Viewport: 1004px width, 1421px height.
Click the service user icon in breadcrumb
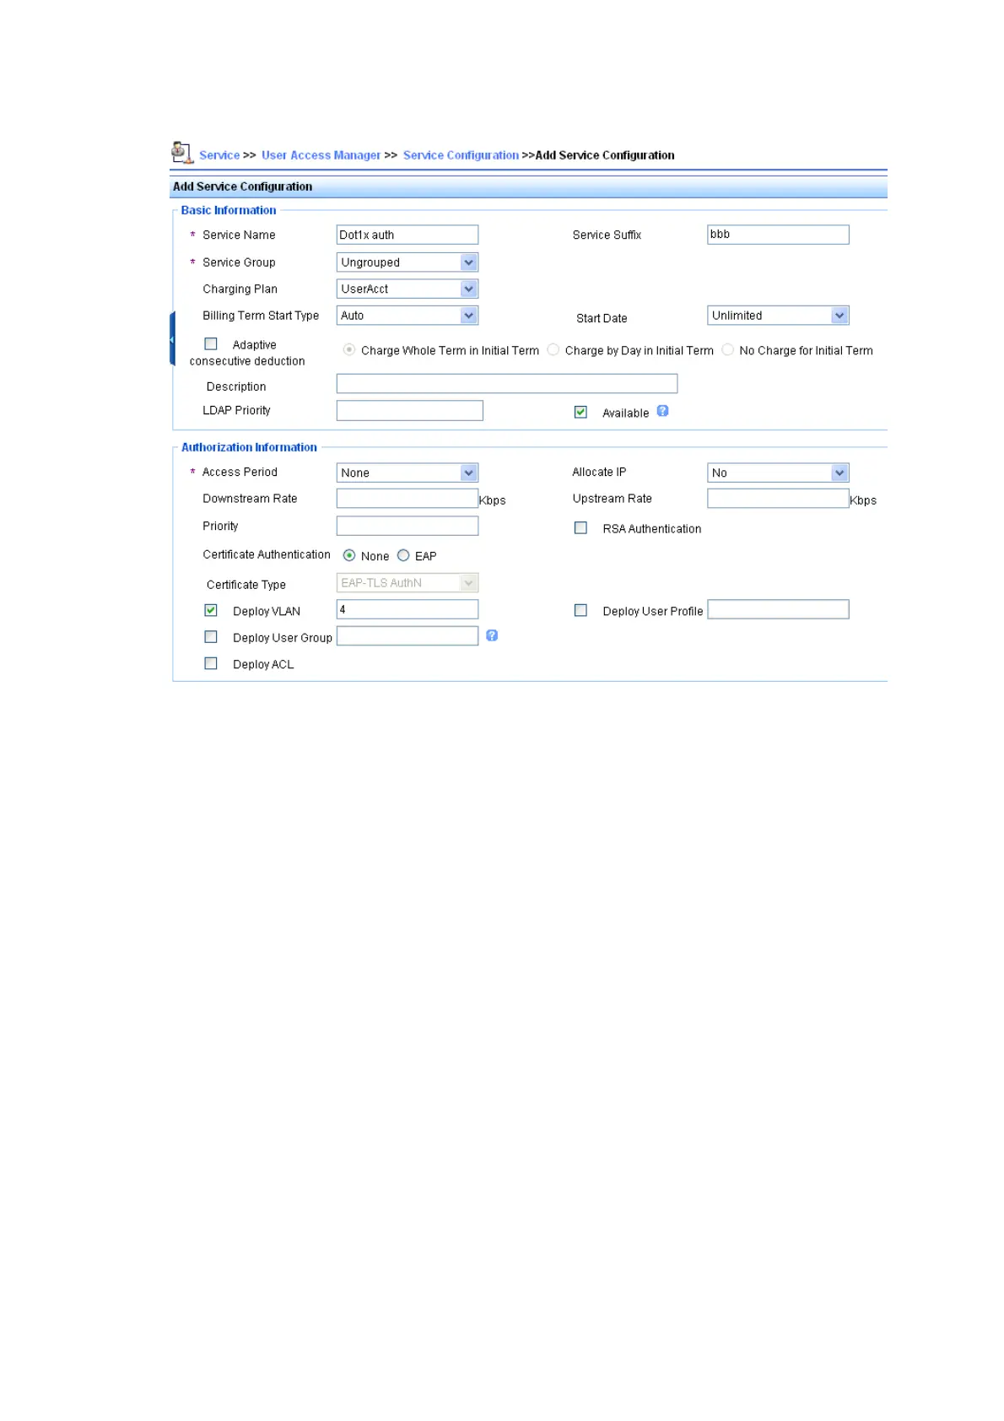click(182, 152)
